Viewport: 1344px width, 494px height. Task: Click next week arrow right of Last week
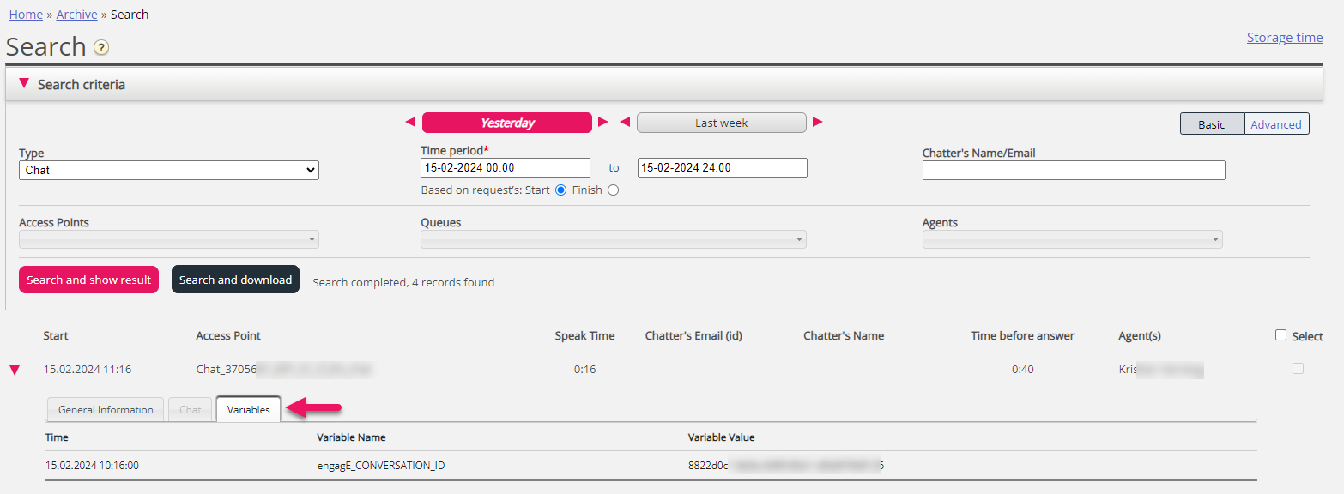(x=818, y=123)
